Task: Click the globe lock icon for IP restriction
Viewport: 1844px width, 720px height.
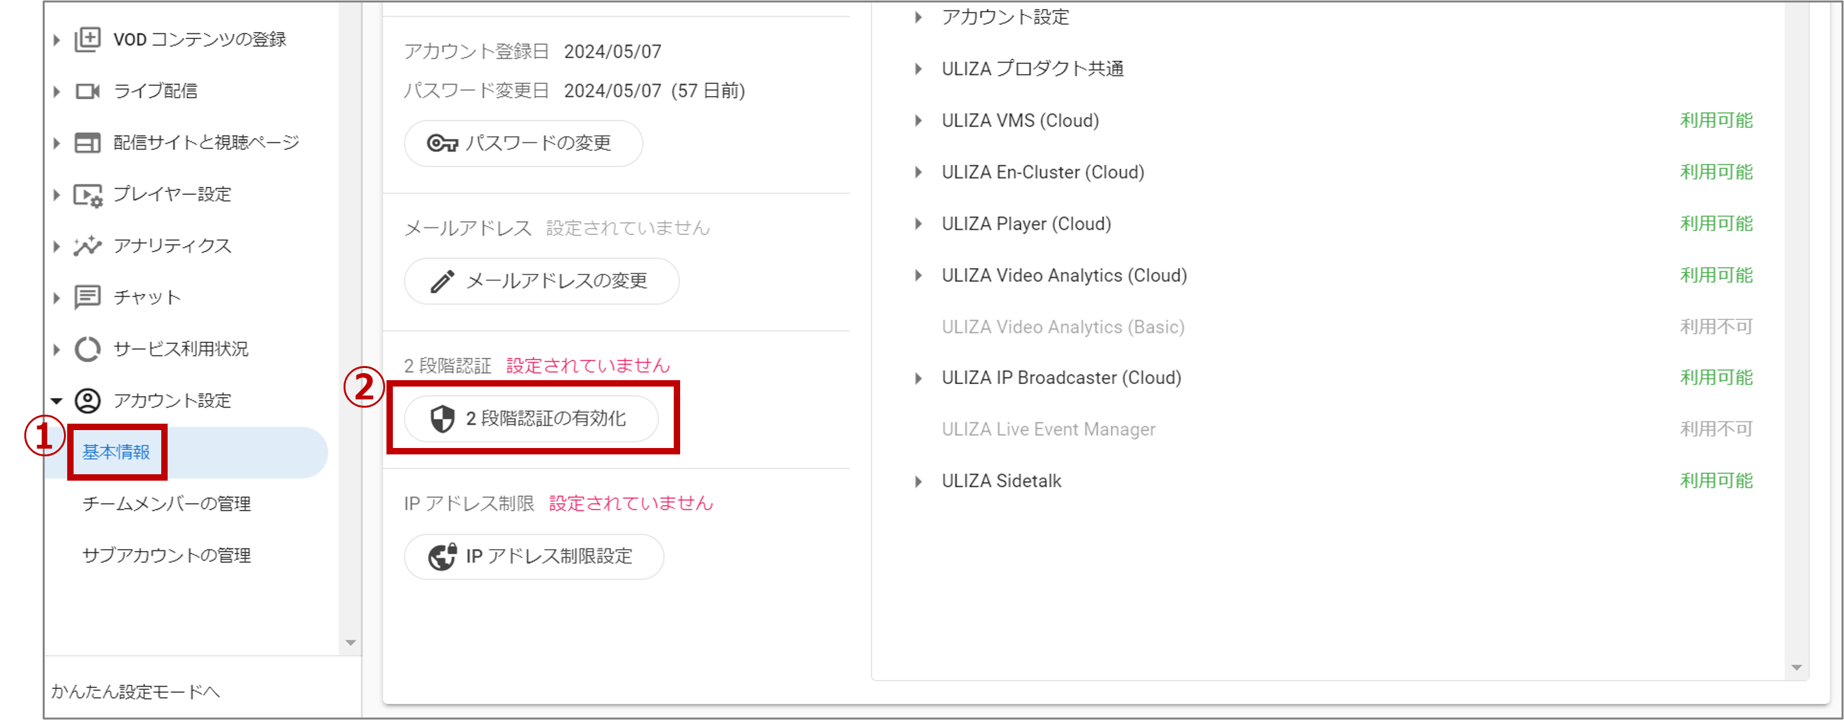Action: click(442, 556)
